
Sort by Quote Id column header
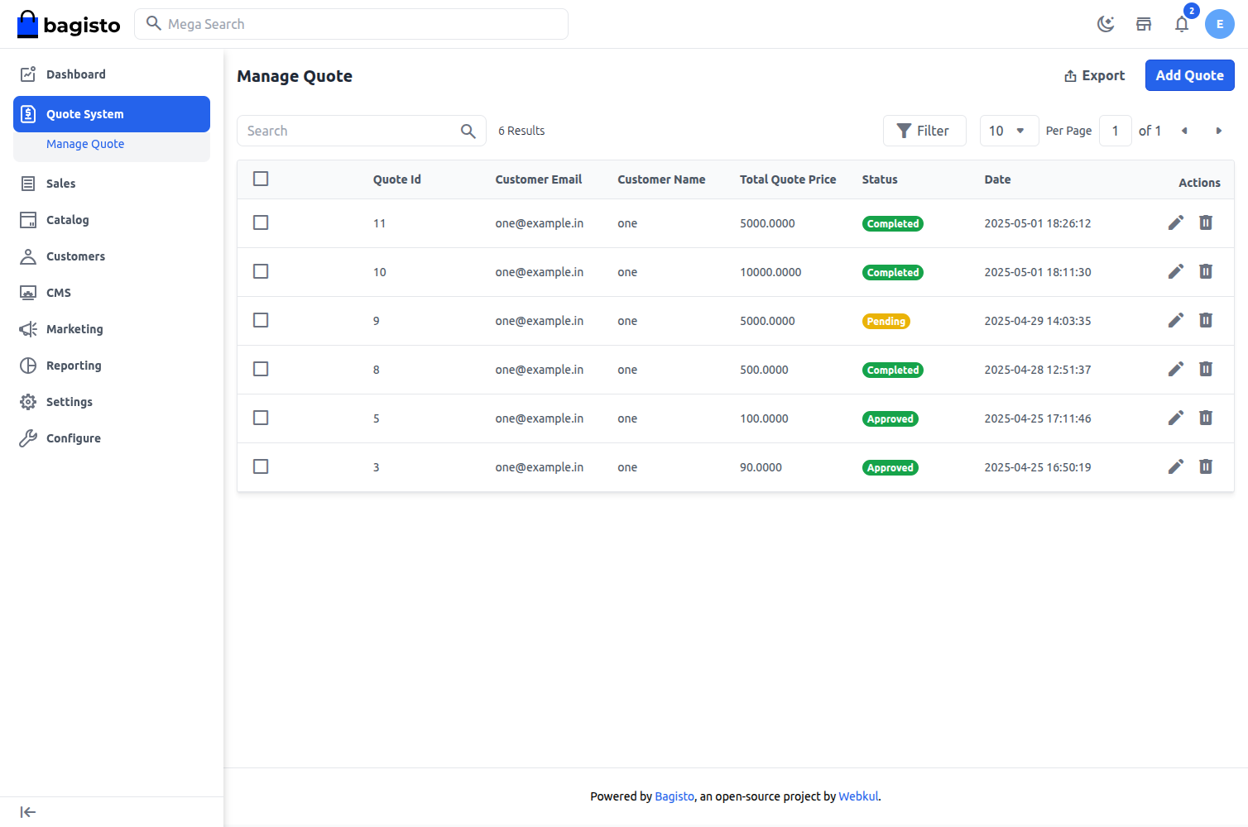[396, 179]
